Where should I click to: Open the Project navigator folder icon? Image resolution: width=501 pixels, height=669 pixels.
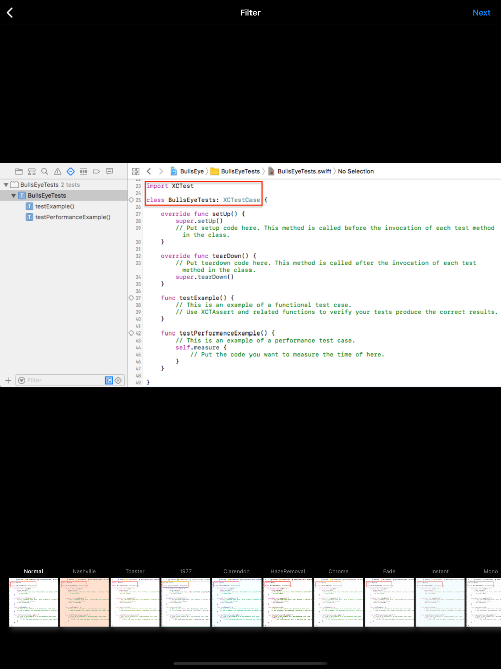19,171
